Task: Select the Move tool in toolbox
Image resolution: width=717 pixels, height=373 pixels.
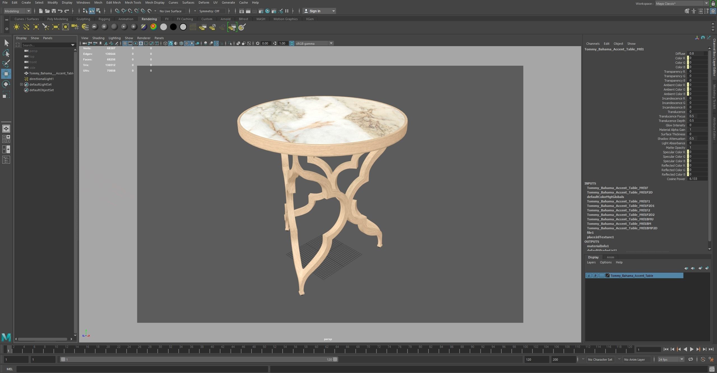Action: click(6, 74)
